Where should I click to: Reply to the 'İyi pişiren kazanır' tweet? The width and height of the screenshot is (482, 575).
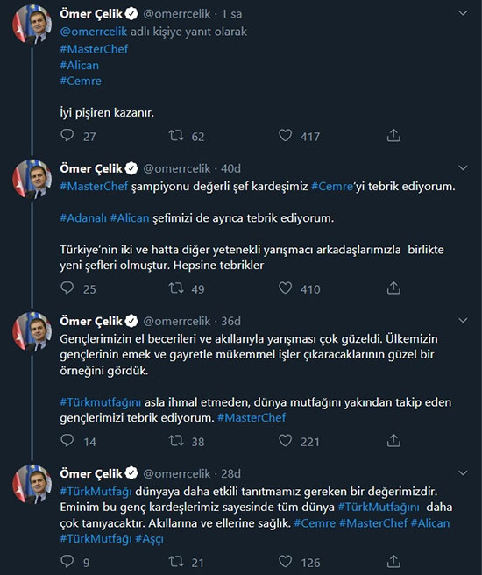coord(67,136)
